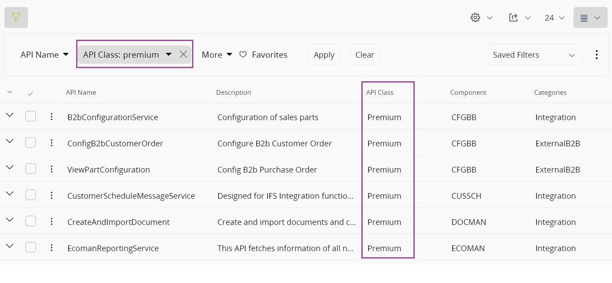Click the Clear button
The image size is (612, 283).
364,55
